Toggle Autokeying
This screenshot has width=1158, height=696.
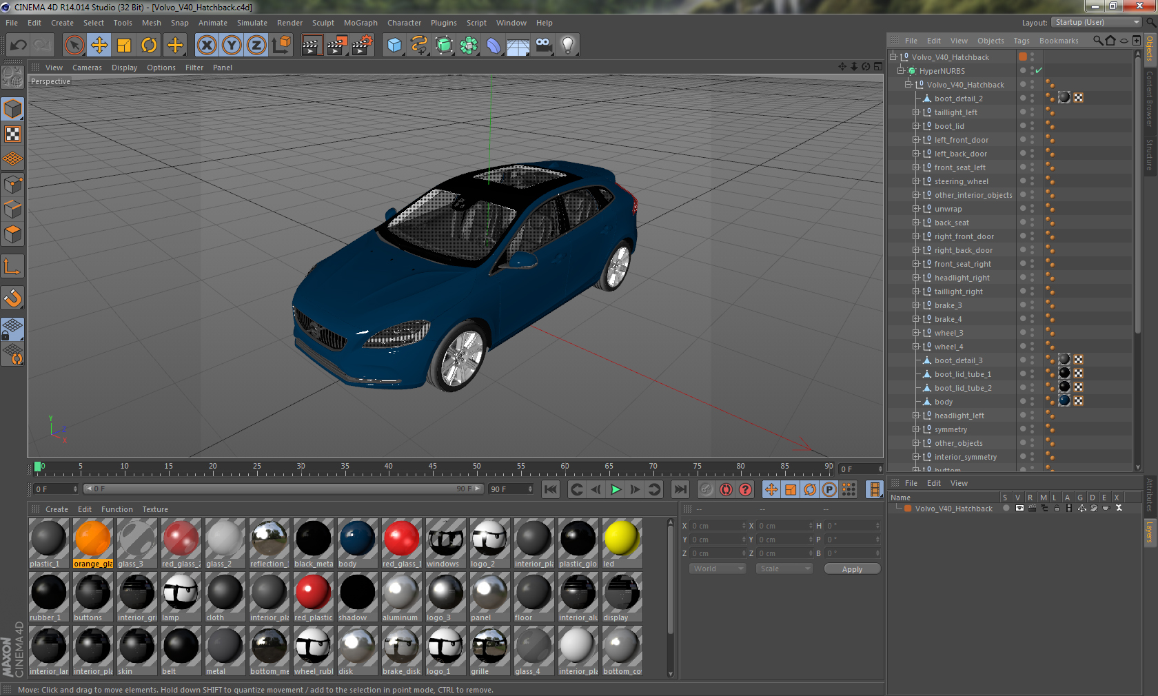pyautogui.click(x=726, y=489)
